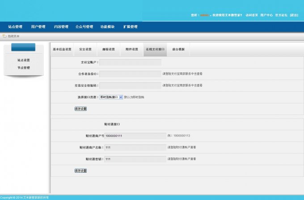Click the 隐藏菜单 hide-menu icon

(4, 36)
